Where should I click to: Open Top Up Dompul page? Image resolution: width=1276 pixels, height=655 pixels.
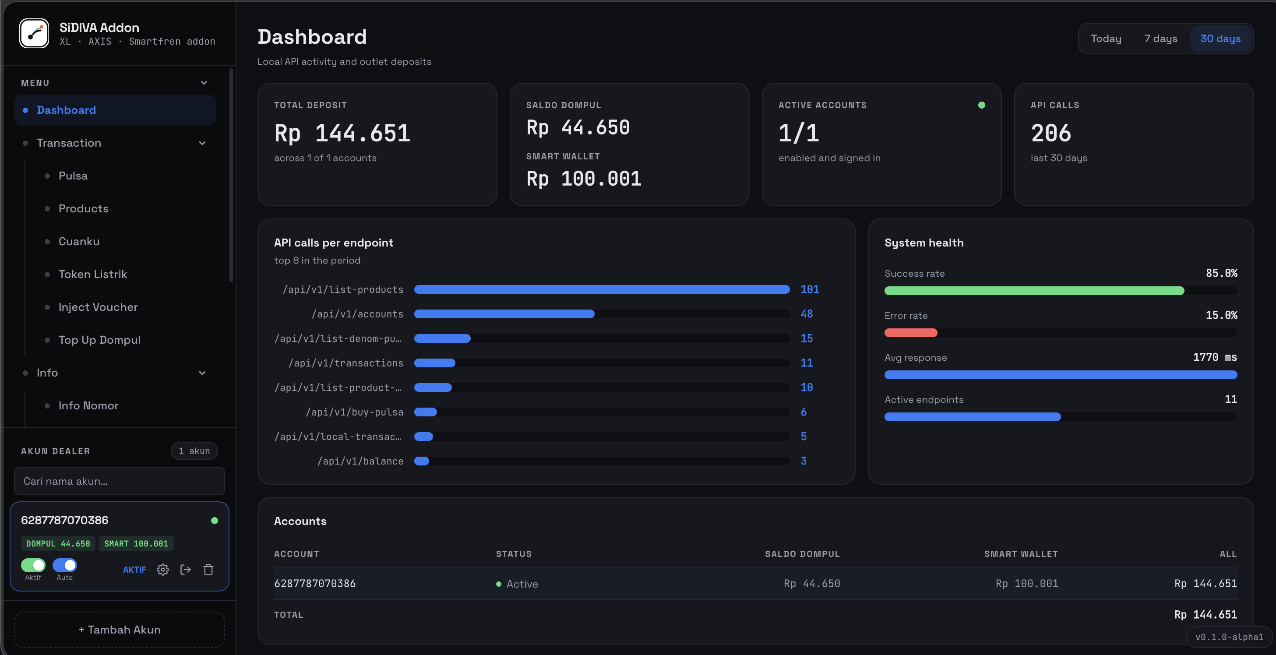tap(99, 340)
